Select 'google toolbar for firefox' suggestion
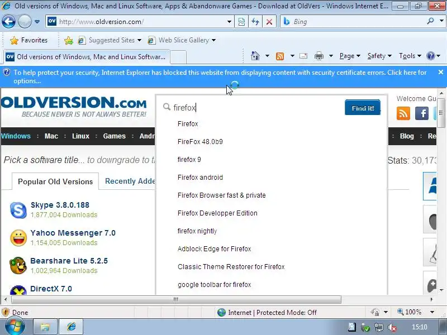 (x=214, y=285)
